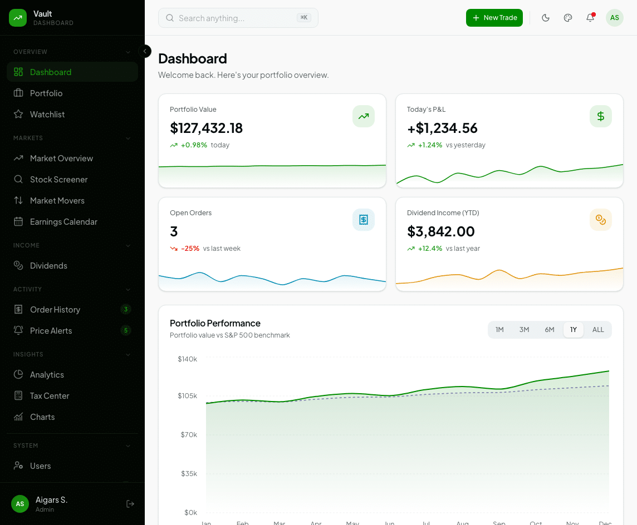Select the Analytics pie chart icon
Image resolution: width=637 pixels, height=525 pixels.
(18, 374)
